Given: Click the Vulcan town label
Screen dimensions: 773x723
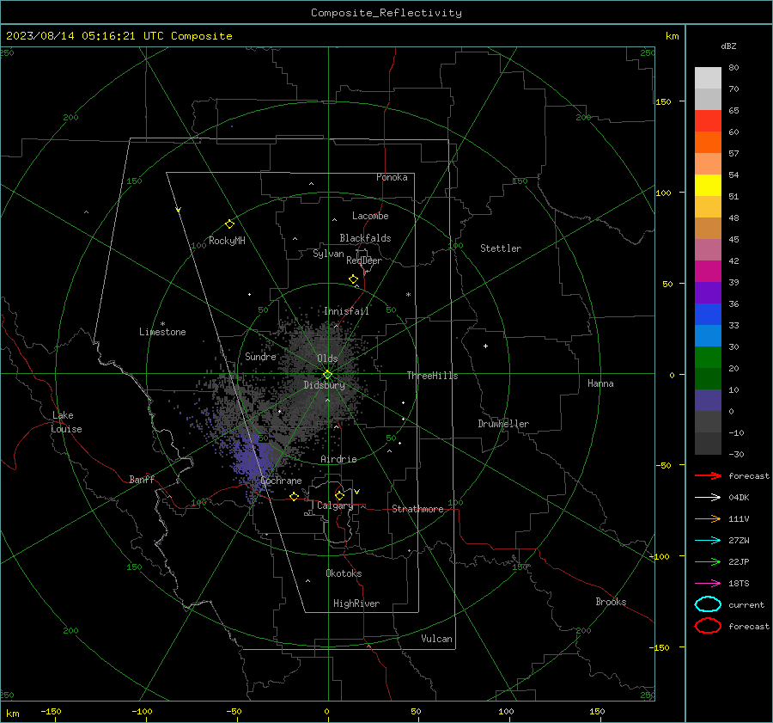Looking at the screenshot, I should coord(437,639).
